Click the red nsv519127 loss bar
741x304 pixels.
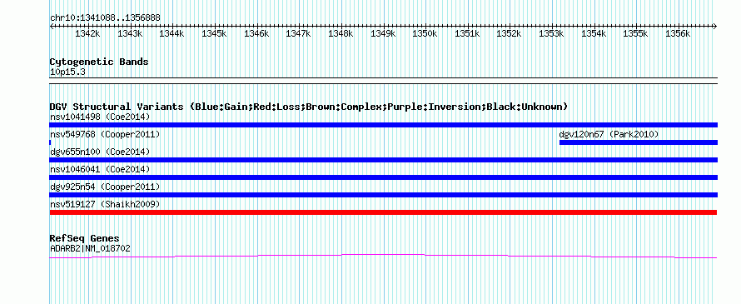[x=383, y=212]
